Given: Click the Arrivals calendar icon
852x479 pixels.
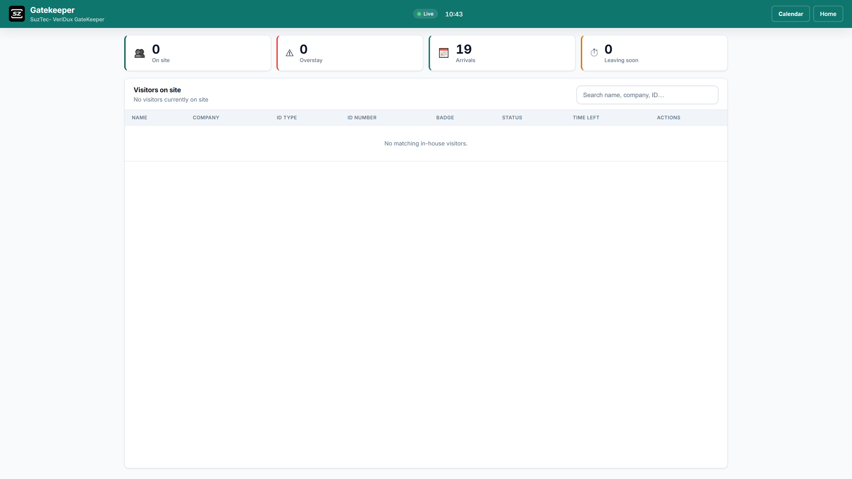Looking at the screenshot, I should click(x=444, y=53).
